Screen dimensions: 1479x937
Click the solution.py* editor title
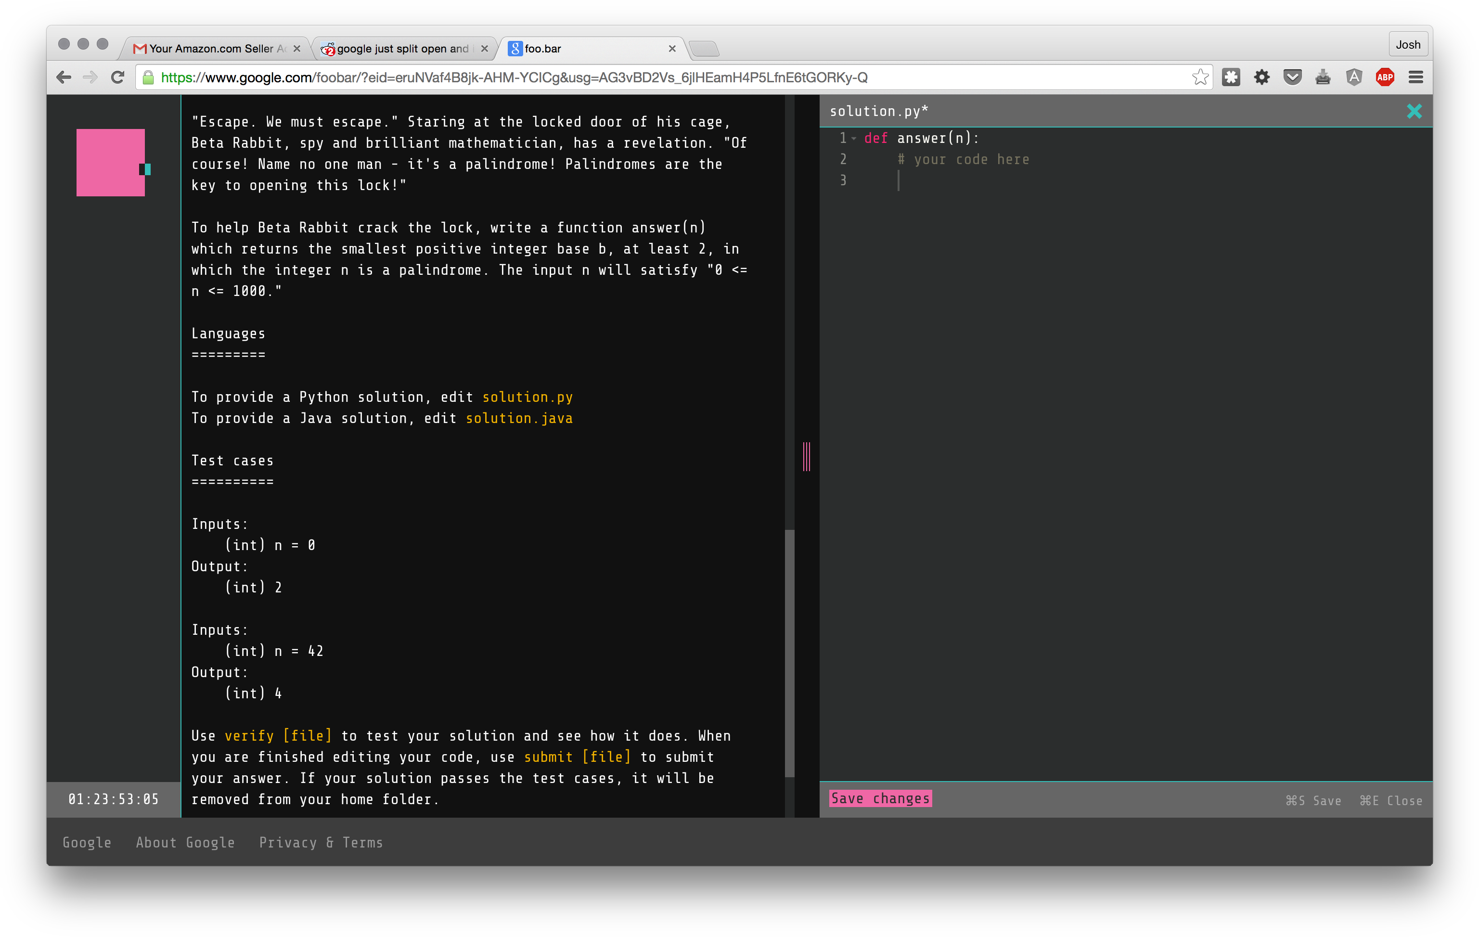pos(879,111)
